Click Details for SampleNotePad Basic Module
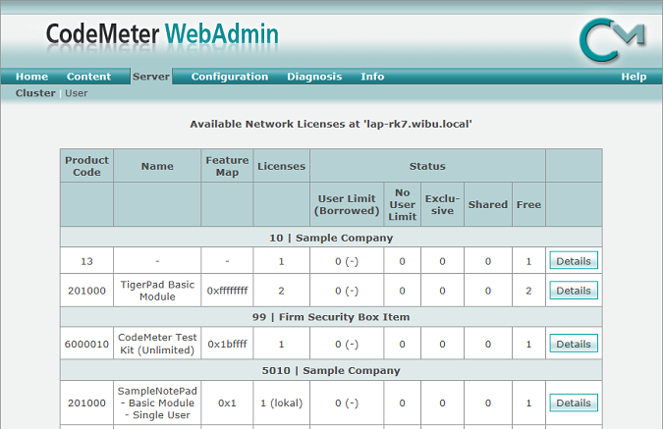Viewport: 664px width, 429px height. coord(574,402)
